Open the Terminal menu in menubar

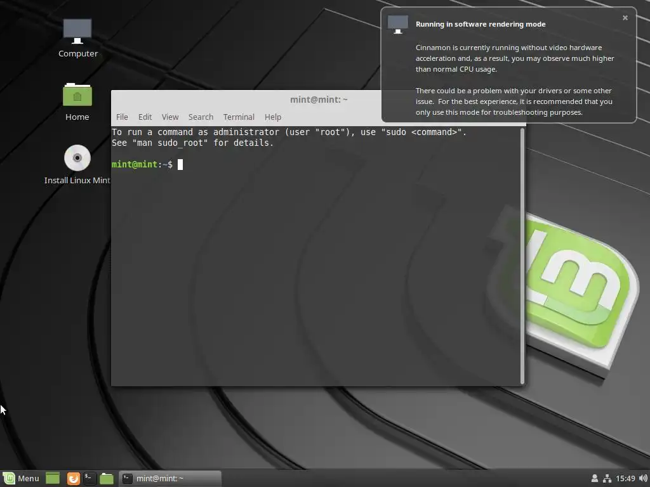click(x=239, y=117)
